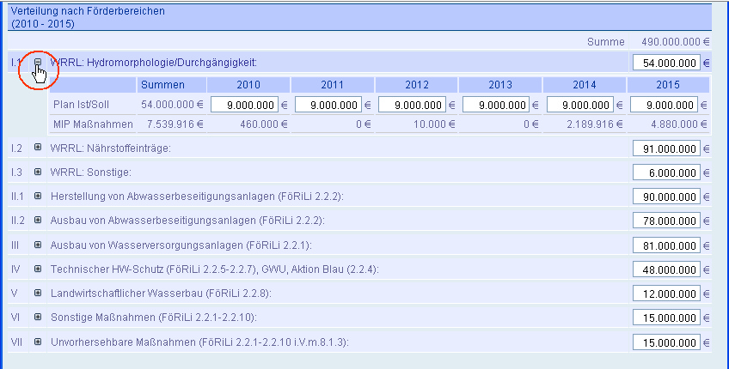Edit the 54.000.000 total for Hydromorphologie
The height and width of the screenshot is (369, 729).
tap(666, 63)
